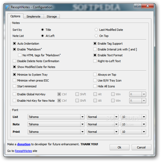Screen dimensions: 161x162
Task: Open New Note Hot-Key letter dropdown
Action: coord(138,101)
